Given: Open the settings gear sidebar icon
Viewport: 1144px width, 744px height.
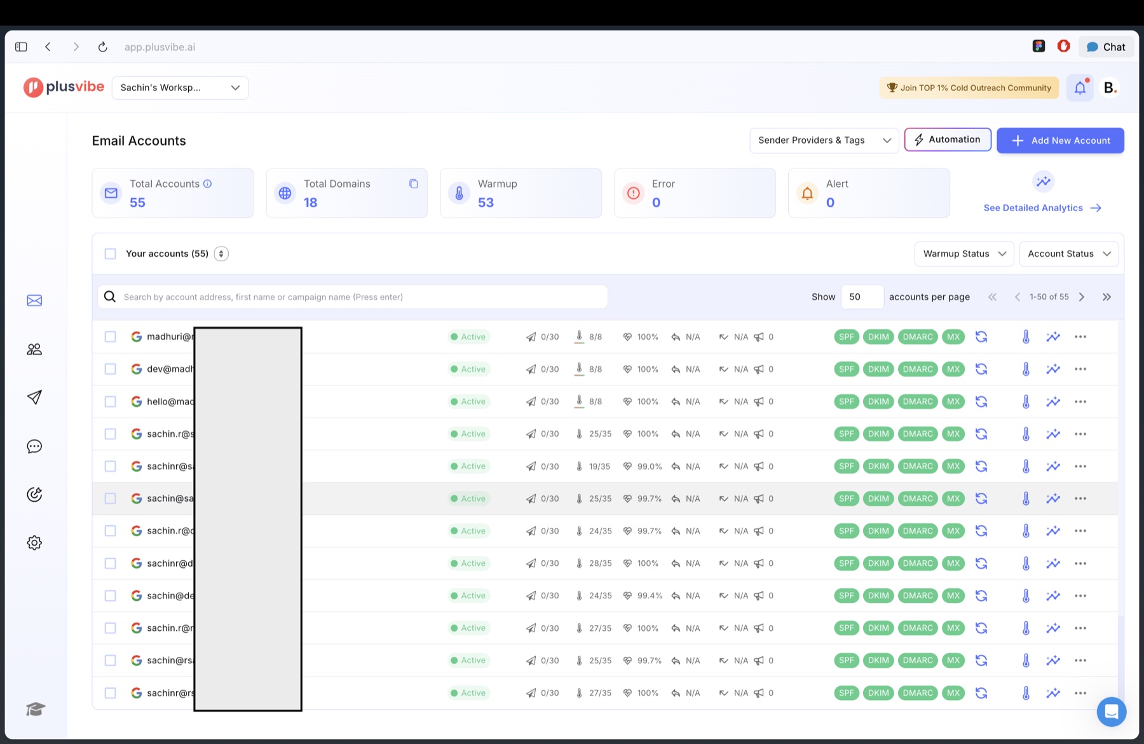Looking at the screenshot, I should click(x=34, y=543).
